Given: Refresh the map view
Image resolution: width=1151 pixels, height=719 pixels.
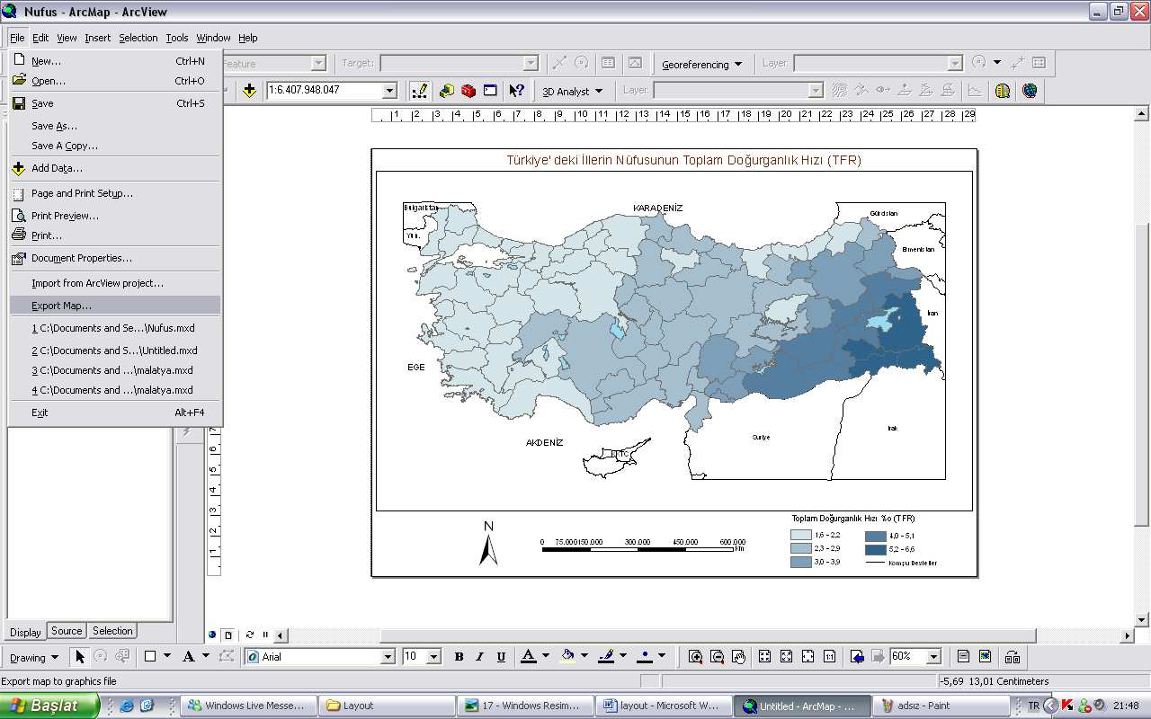Looking at the screenshot, I should click(x=250, y=635).
